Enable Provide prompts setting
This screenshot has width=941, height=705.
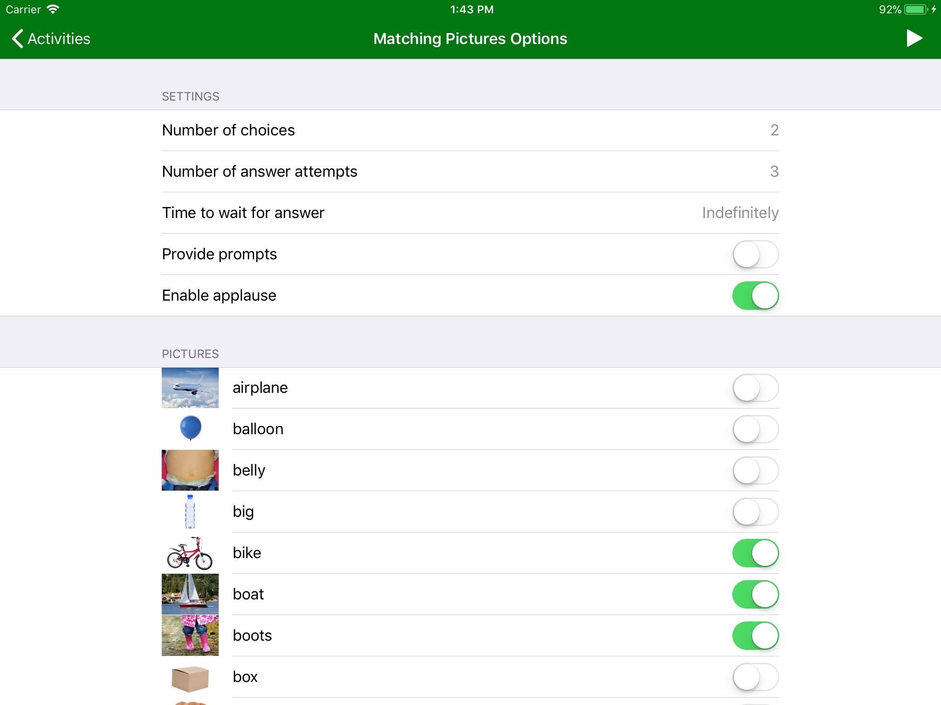coord(755,254)
